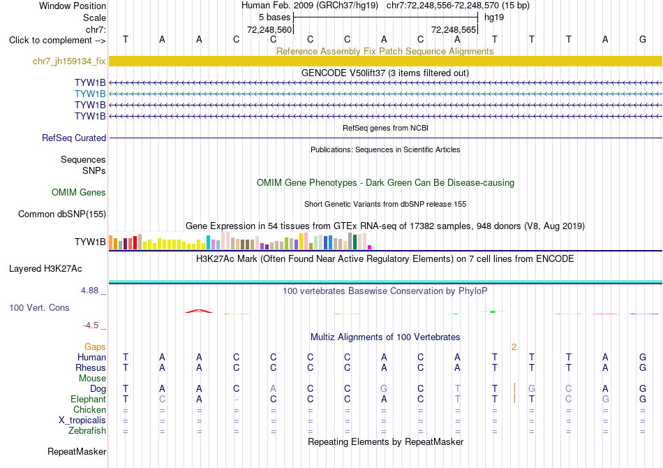Click the red PhyloP conservation bump
The image size is (663, 468).
(199, 312)
